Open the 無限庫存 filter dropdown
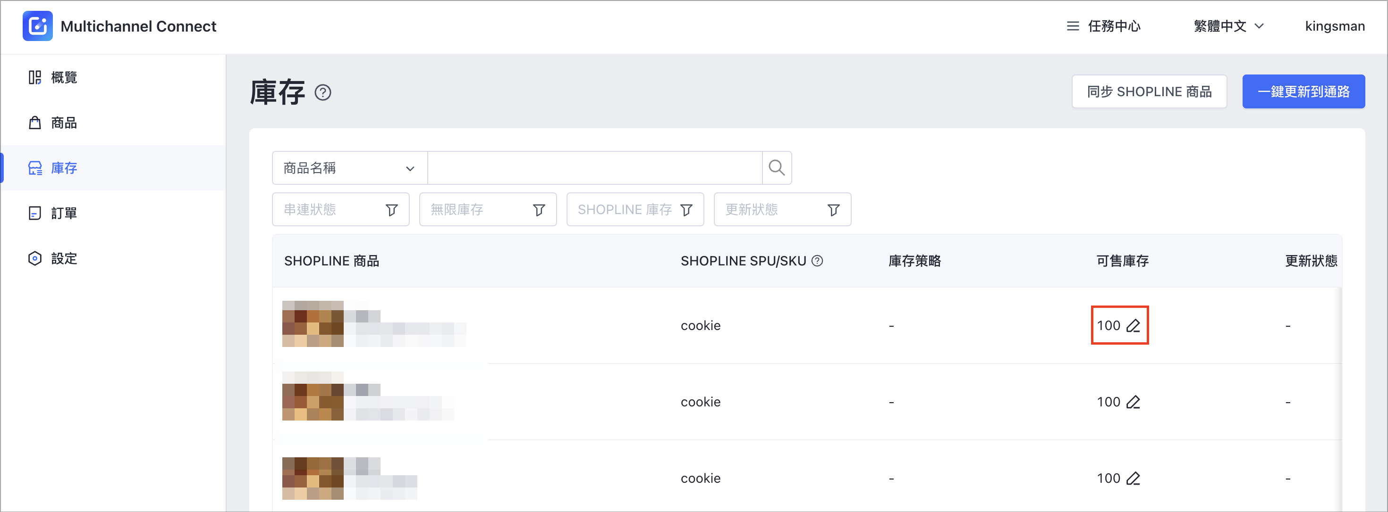This screenshot has width=1388, height=512. pos(488,209)
